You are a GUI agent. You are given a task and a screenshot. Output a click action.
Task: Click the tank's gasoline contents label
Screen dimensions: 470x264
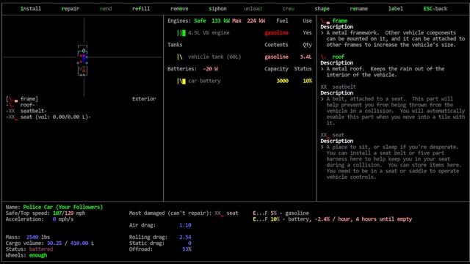[x=276, y=57]
